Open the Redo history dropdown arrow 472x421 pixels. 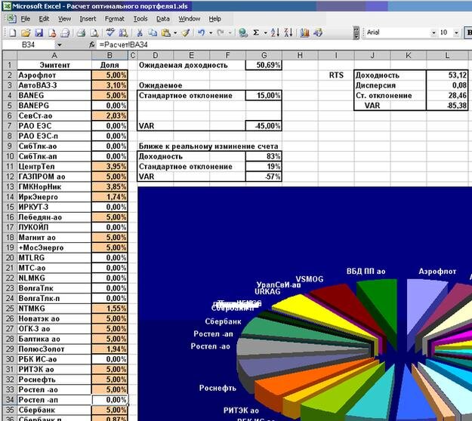[x=230, y=32]
